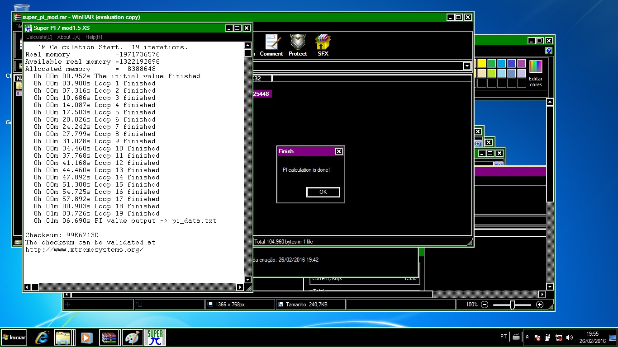Open Windows Explorer folder taskbar icon

[64, 338]
